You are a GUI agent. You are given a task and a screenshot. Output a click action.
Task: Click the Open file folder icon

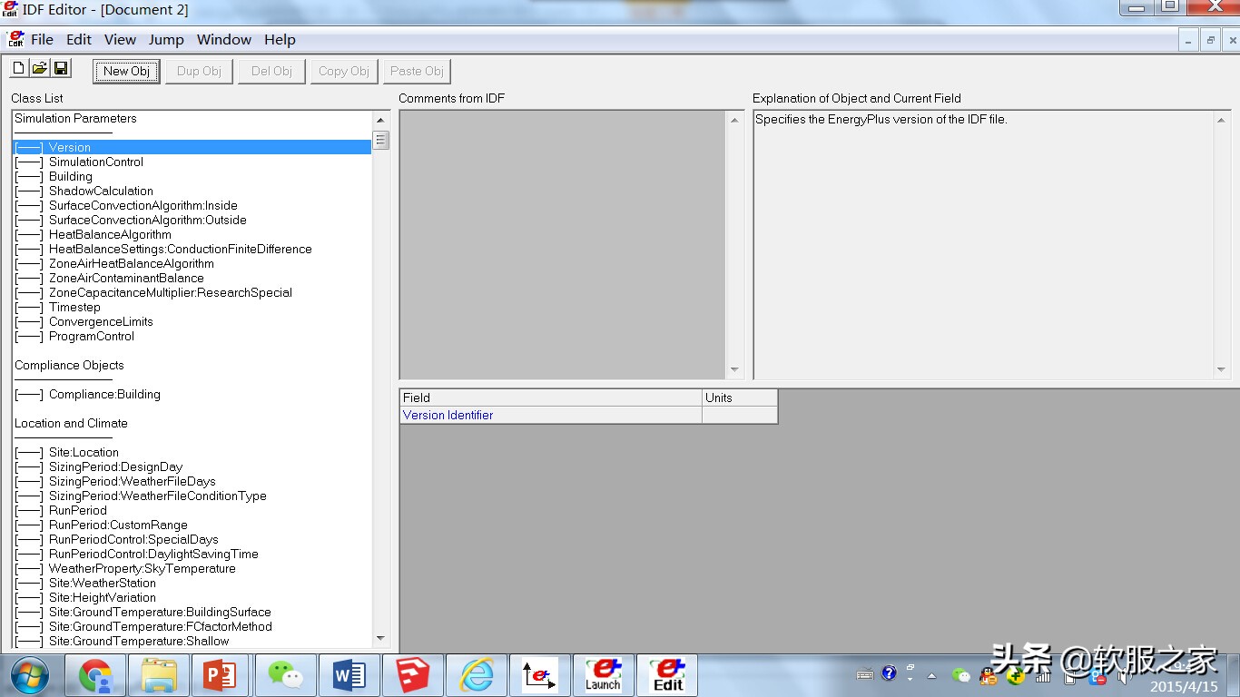tap(39, 69)
